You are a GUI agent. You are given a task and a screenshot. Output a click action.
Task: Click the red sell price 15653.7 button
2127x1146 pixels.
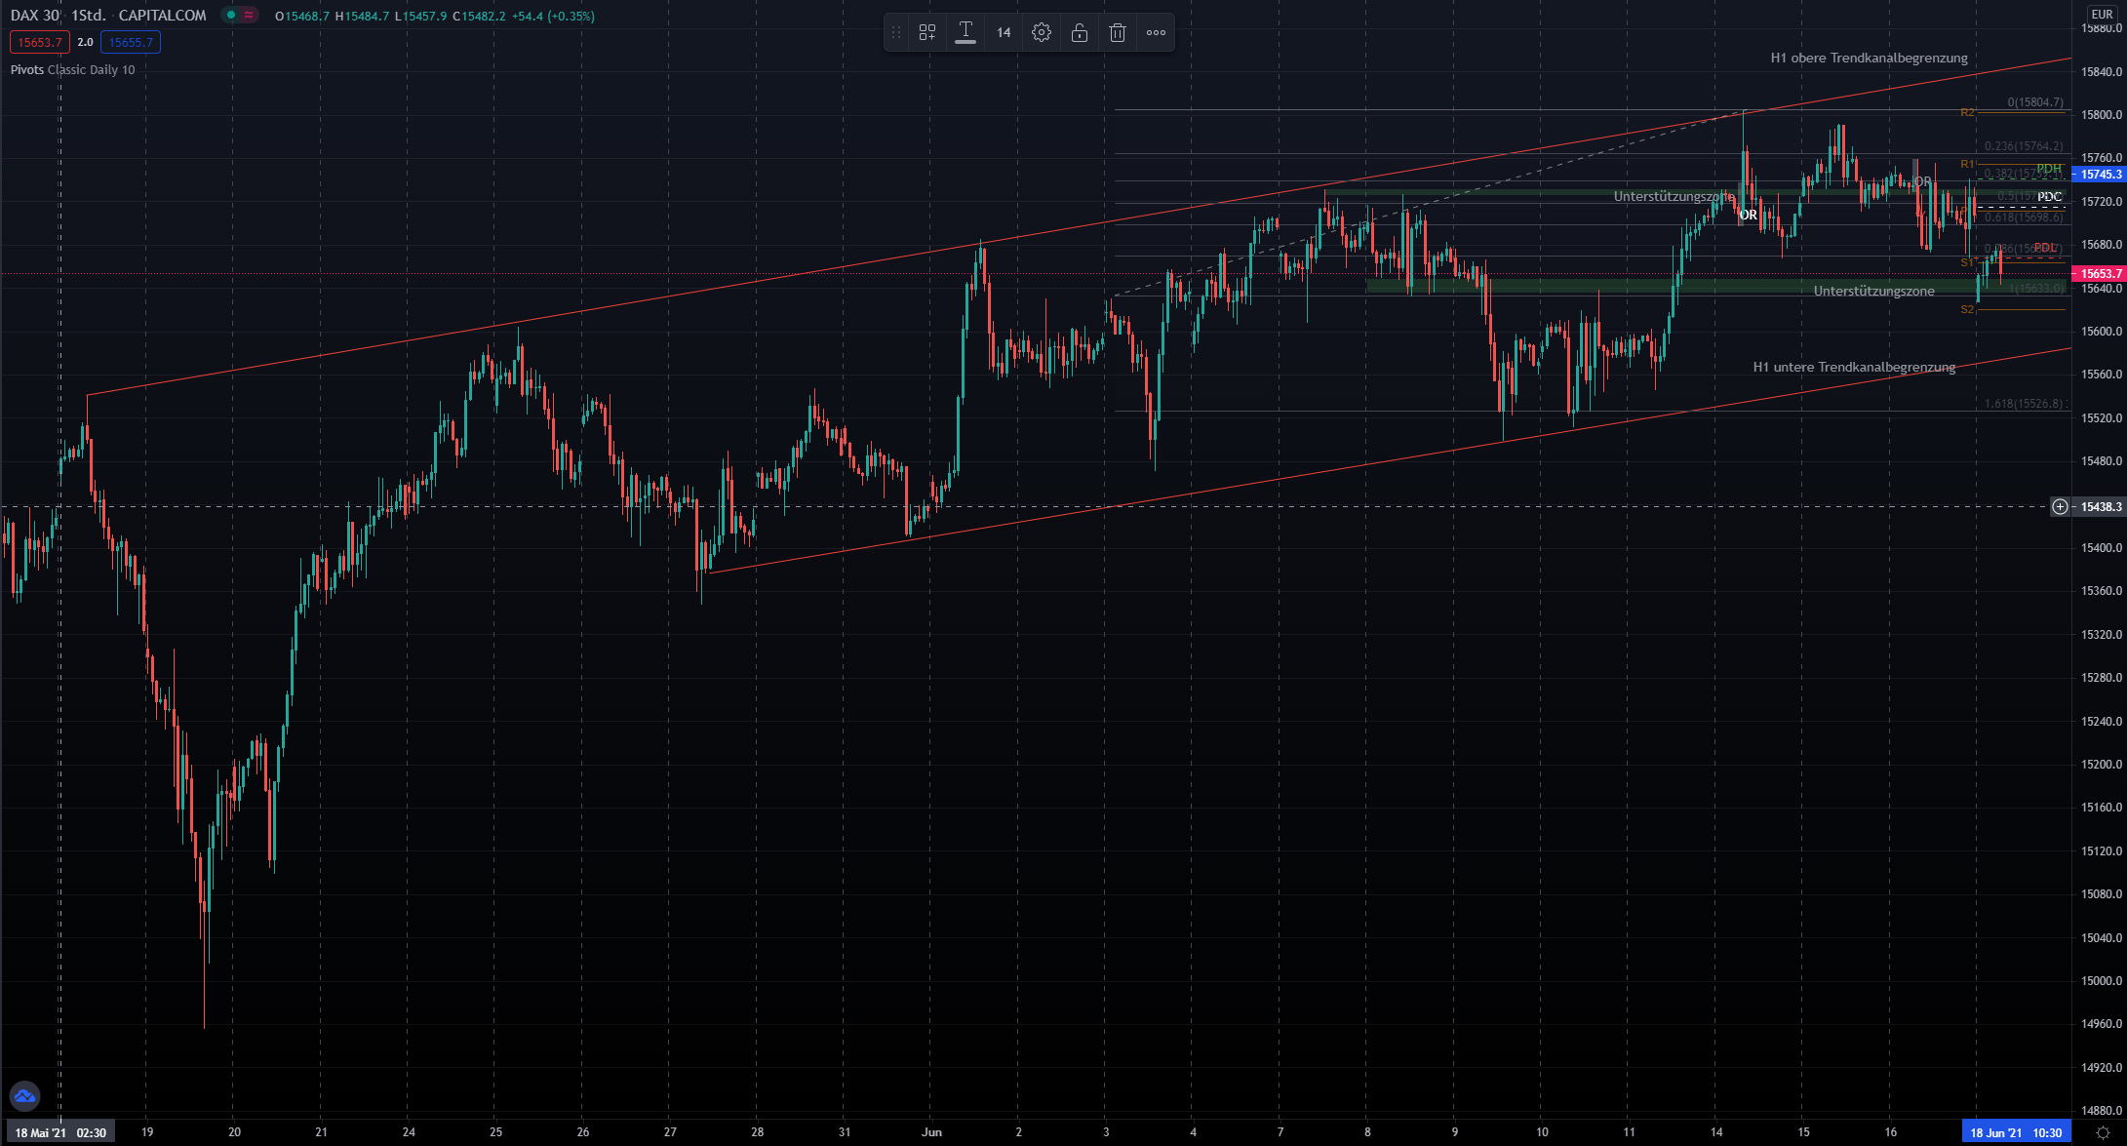click(39, 42)
